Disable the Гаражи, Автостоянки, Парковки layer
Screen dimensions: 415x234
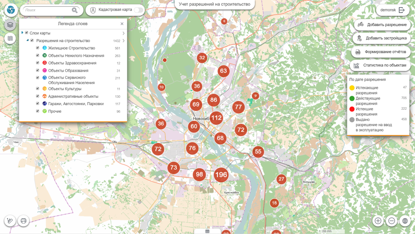37,104
